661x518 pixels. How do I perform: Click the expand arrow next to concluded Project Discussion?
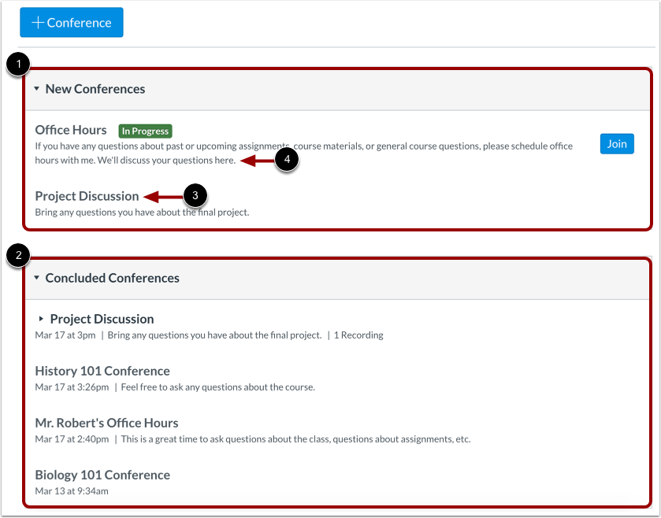pyautogui.click(x=40, y=319)
